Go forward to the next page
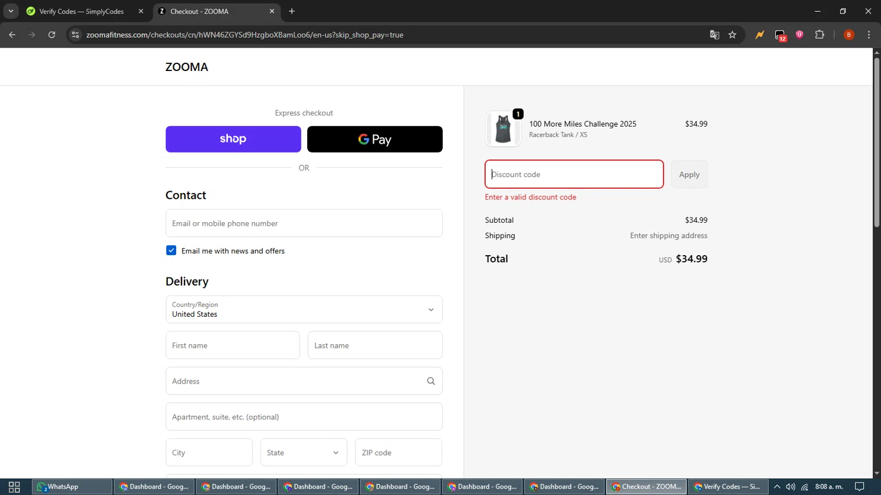 click(32, 35)
